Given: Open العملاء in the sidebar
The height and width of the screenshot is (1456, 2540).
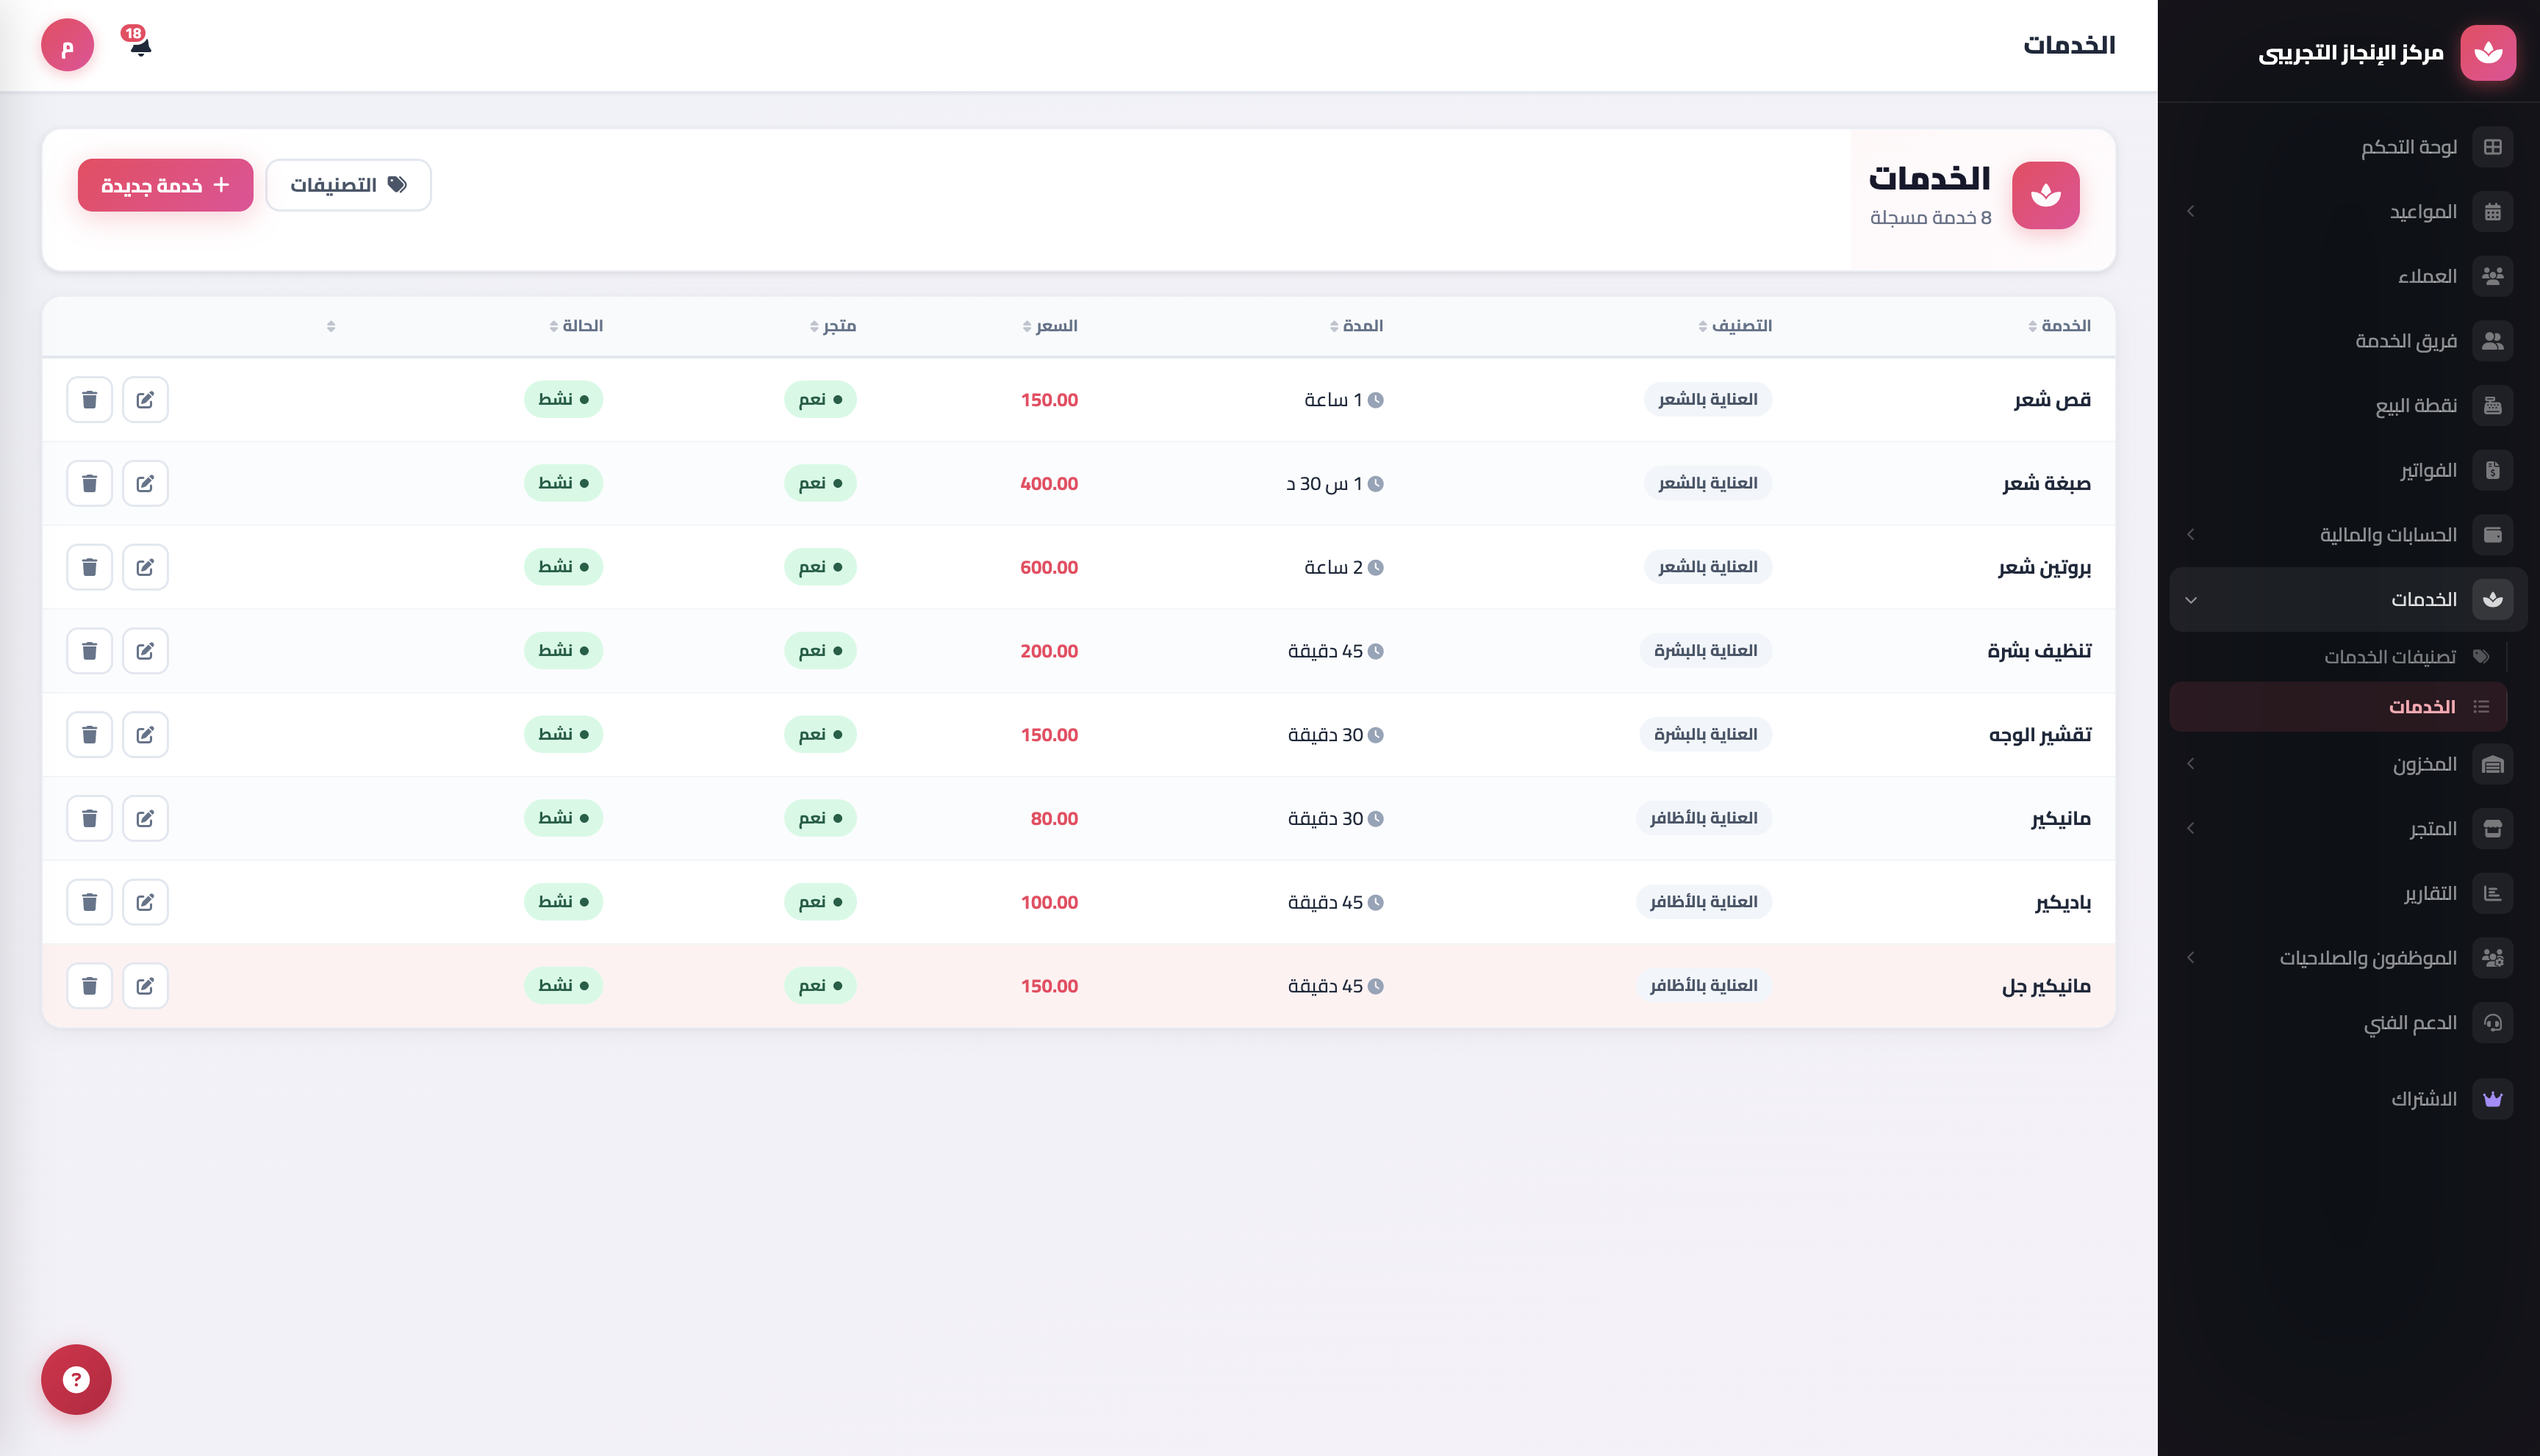Looking at the screenshot, I should pos(2348,276).
